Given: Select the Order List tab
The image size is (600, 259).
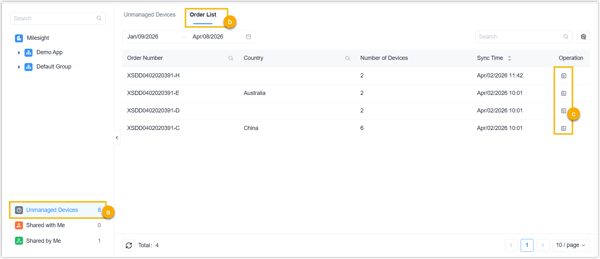Looking at the screenshot, I should 203,15.
